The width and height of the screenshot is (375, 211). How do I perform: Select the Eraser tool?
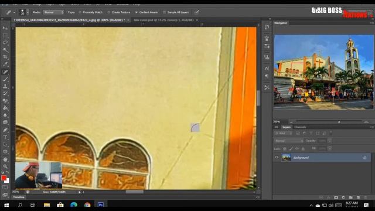5,101
